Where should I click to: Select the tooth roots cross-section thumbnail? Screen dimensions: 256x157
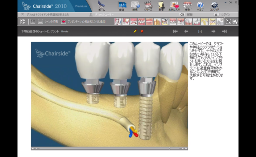[x=157, y=22]
